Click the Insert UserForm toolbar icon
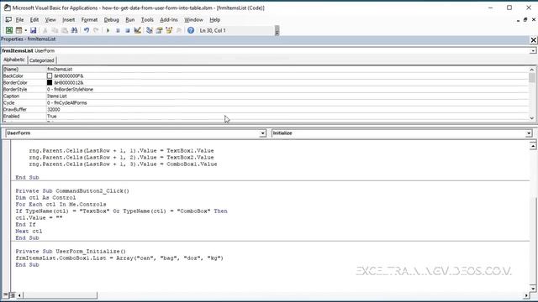 (18, 30)
